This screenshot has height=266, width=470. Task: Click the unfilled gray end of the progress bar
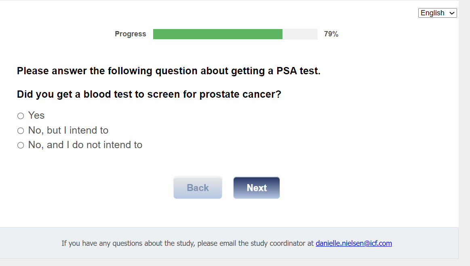[x=300, y=34]
